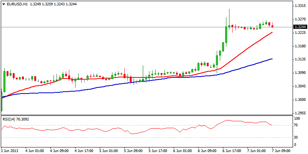308x154 pixels.
Task: Click the 6 Jun 09:00 time label
Action: [x=207, y=151]
